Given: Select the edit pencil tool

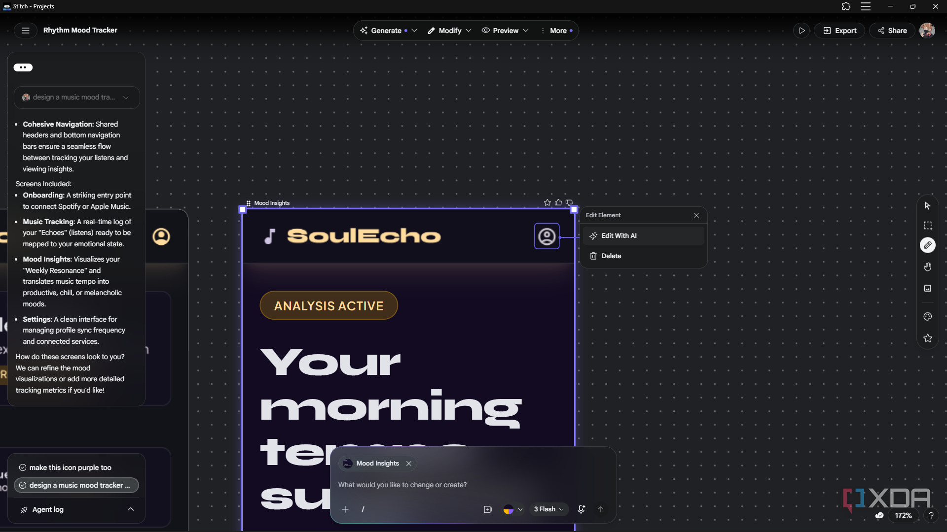Looking at the screenshot, I should (927, 245).
